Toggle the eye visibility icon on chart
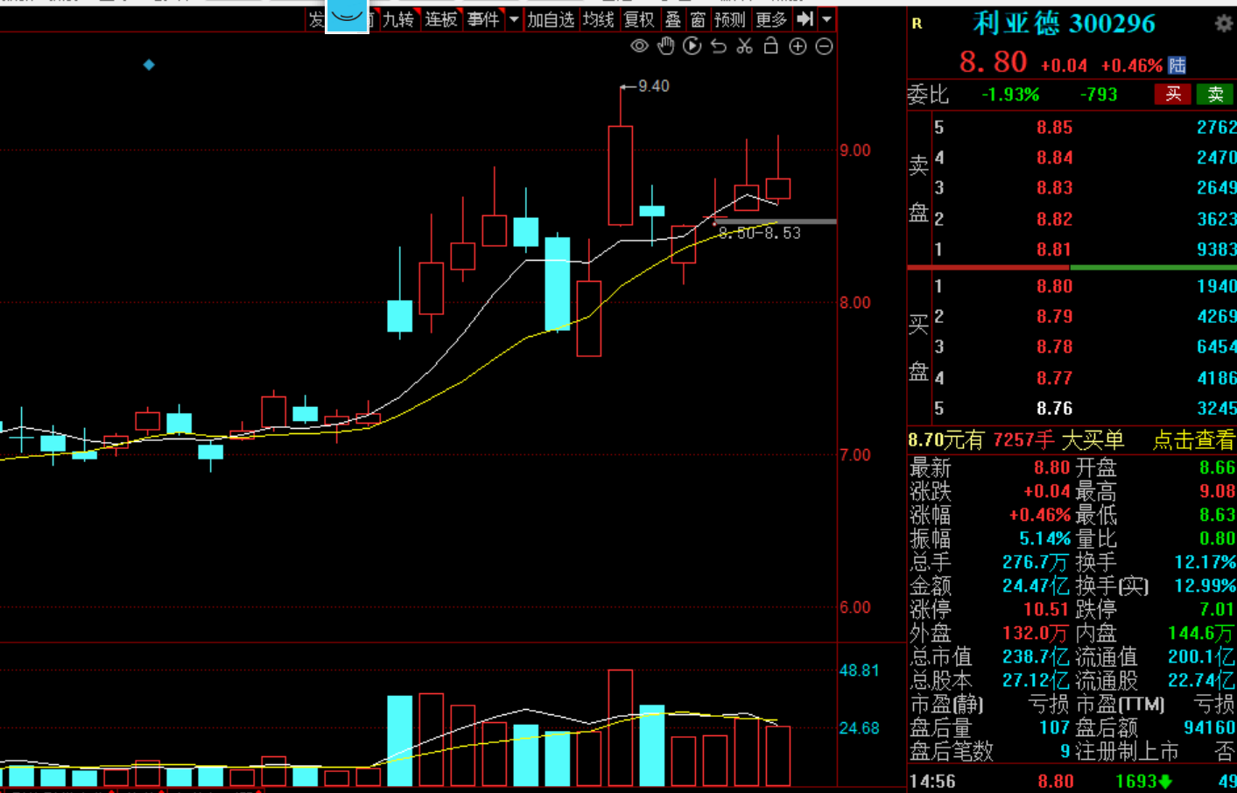 point(640,46)
